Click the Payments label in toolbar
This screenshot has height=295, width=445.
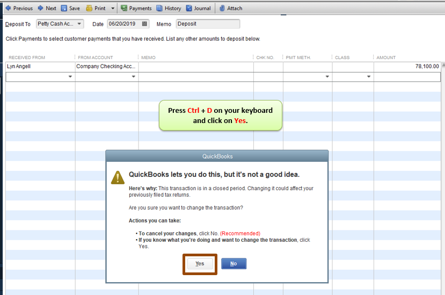tap(141, 9)
